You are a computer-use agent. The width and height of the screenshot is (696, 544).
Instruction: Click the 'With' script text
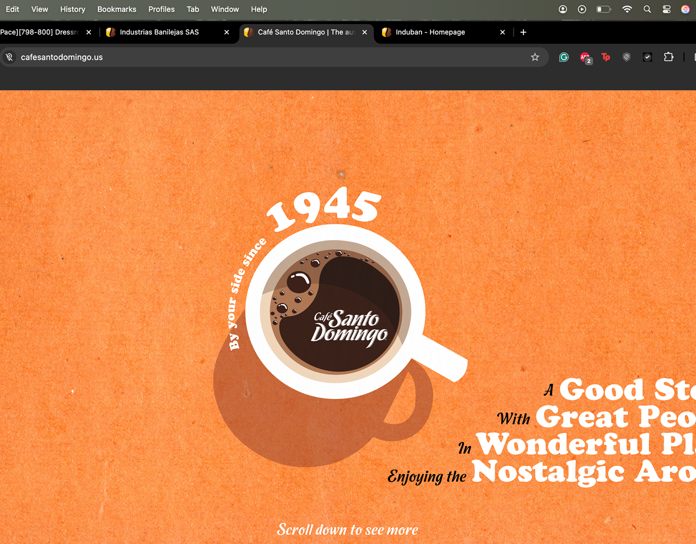click(x=513, y=418)
